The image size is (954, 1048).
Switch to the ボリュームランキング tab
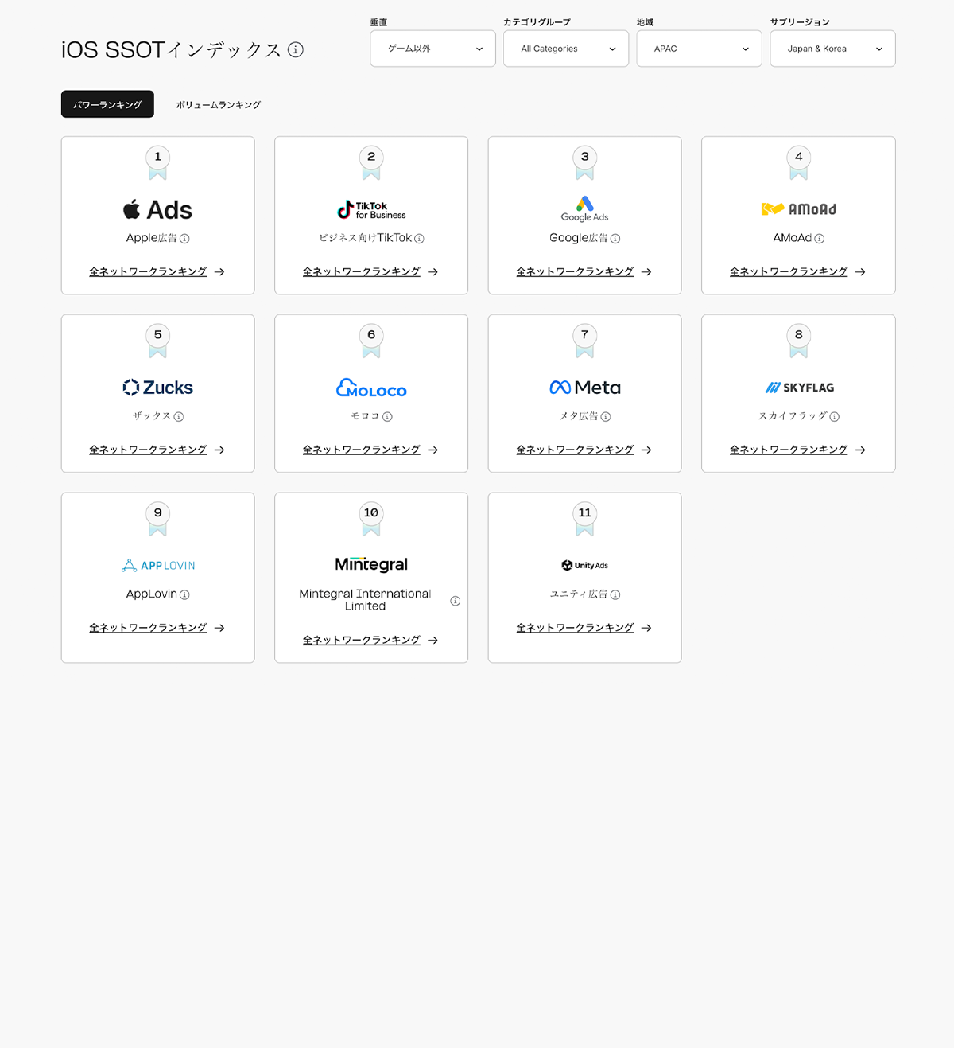click(x=219, y=105)
